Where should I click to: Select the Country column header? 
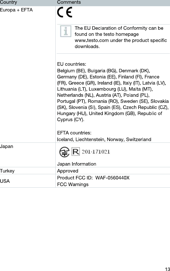pyautogui.click(x=8, y=2)
